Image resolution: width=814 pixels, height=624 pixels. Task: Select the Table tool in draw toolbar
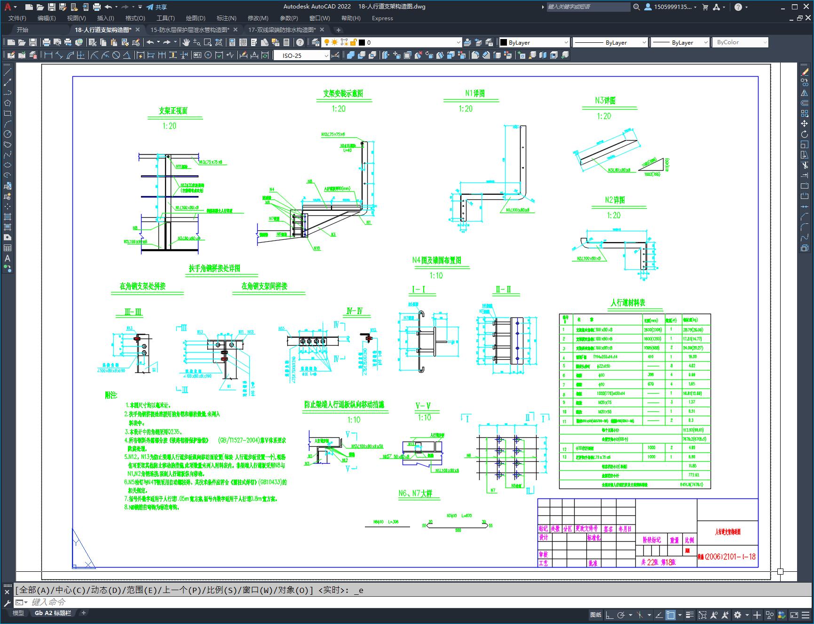[8, 248]
